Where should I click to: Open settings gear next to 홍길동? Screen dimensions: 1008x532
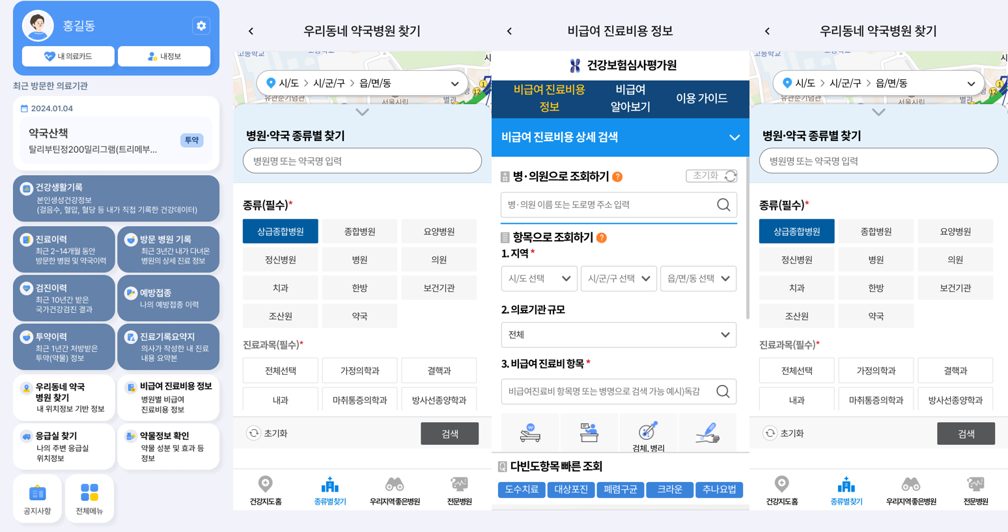click(201, 25)
